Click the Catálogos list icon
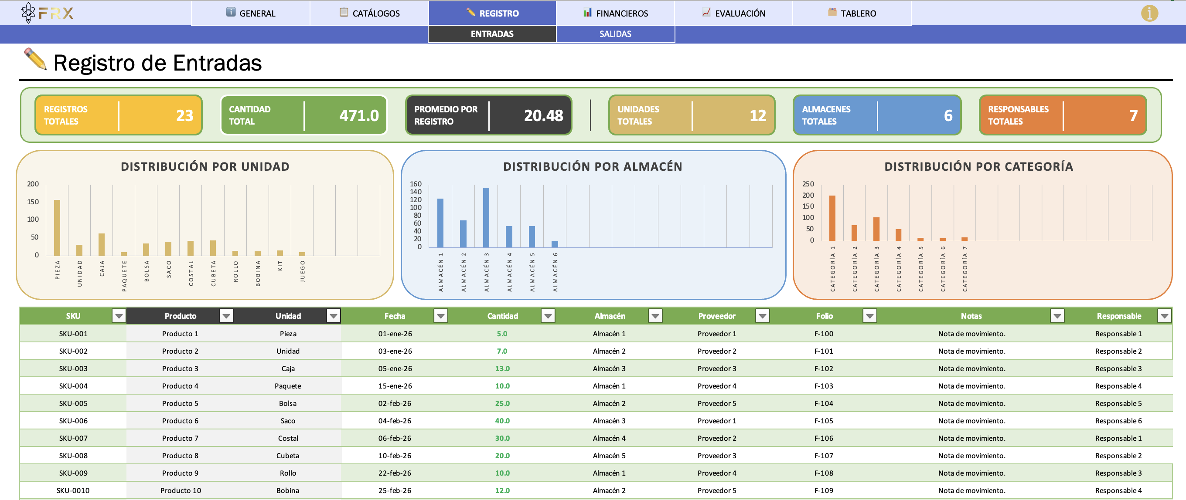Image resolution: width=1186 pixels, height=500 pixels. tap(344, 12)
